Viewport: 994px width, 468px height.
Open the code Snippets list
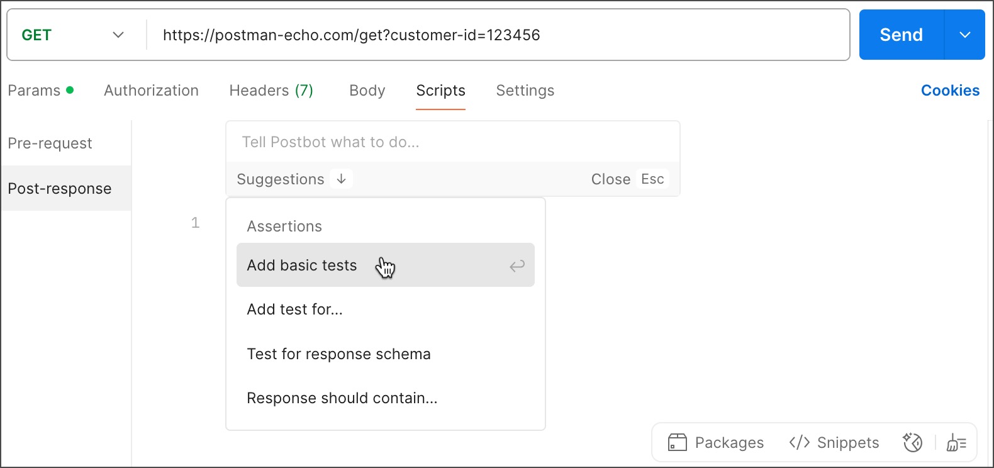point(834,443)
